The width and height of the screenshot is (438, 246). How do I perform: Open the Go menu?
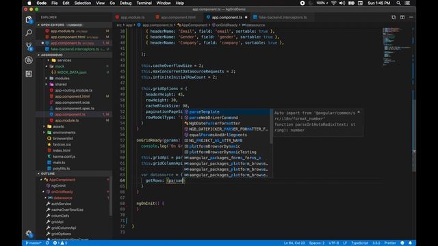pyautogui.click(x=112, y=3)
